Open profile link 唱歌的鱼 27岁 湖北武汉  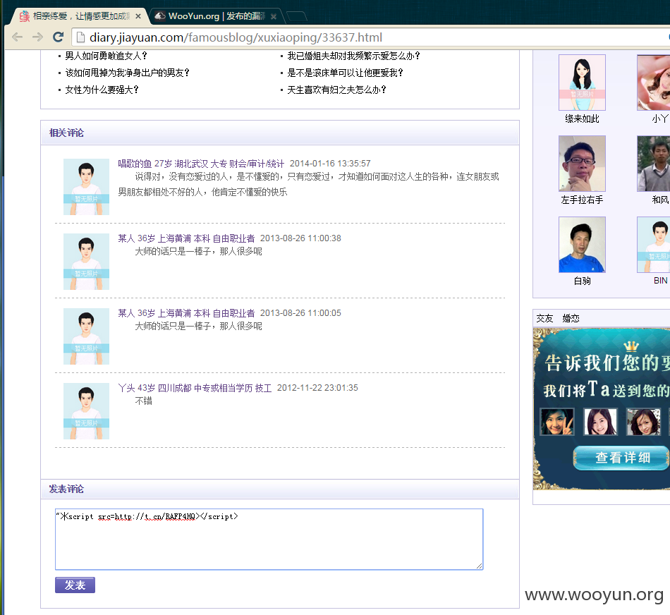click(201, 164)
